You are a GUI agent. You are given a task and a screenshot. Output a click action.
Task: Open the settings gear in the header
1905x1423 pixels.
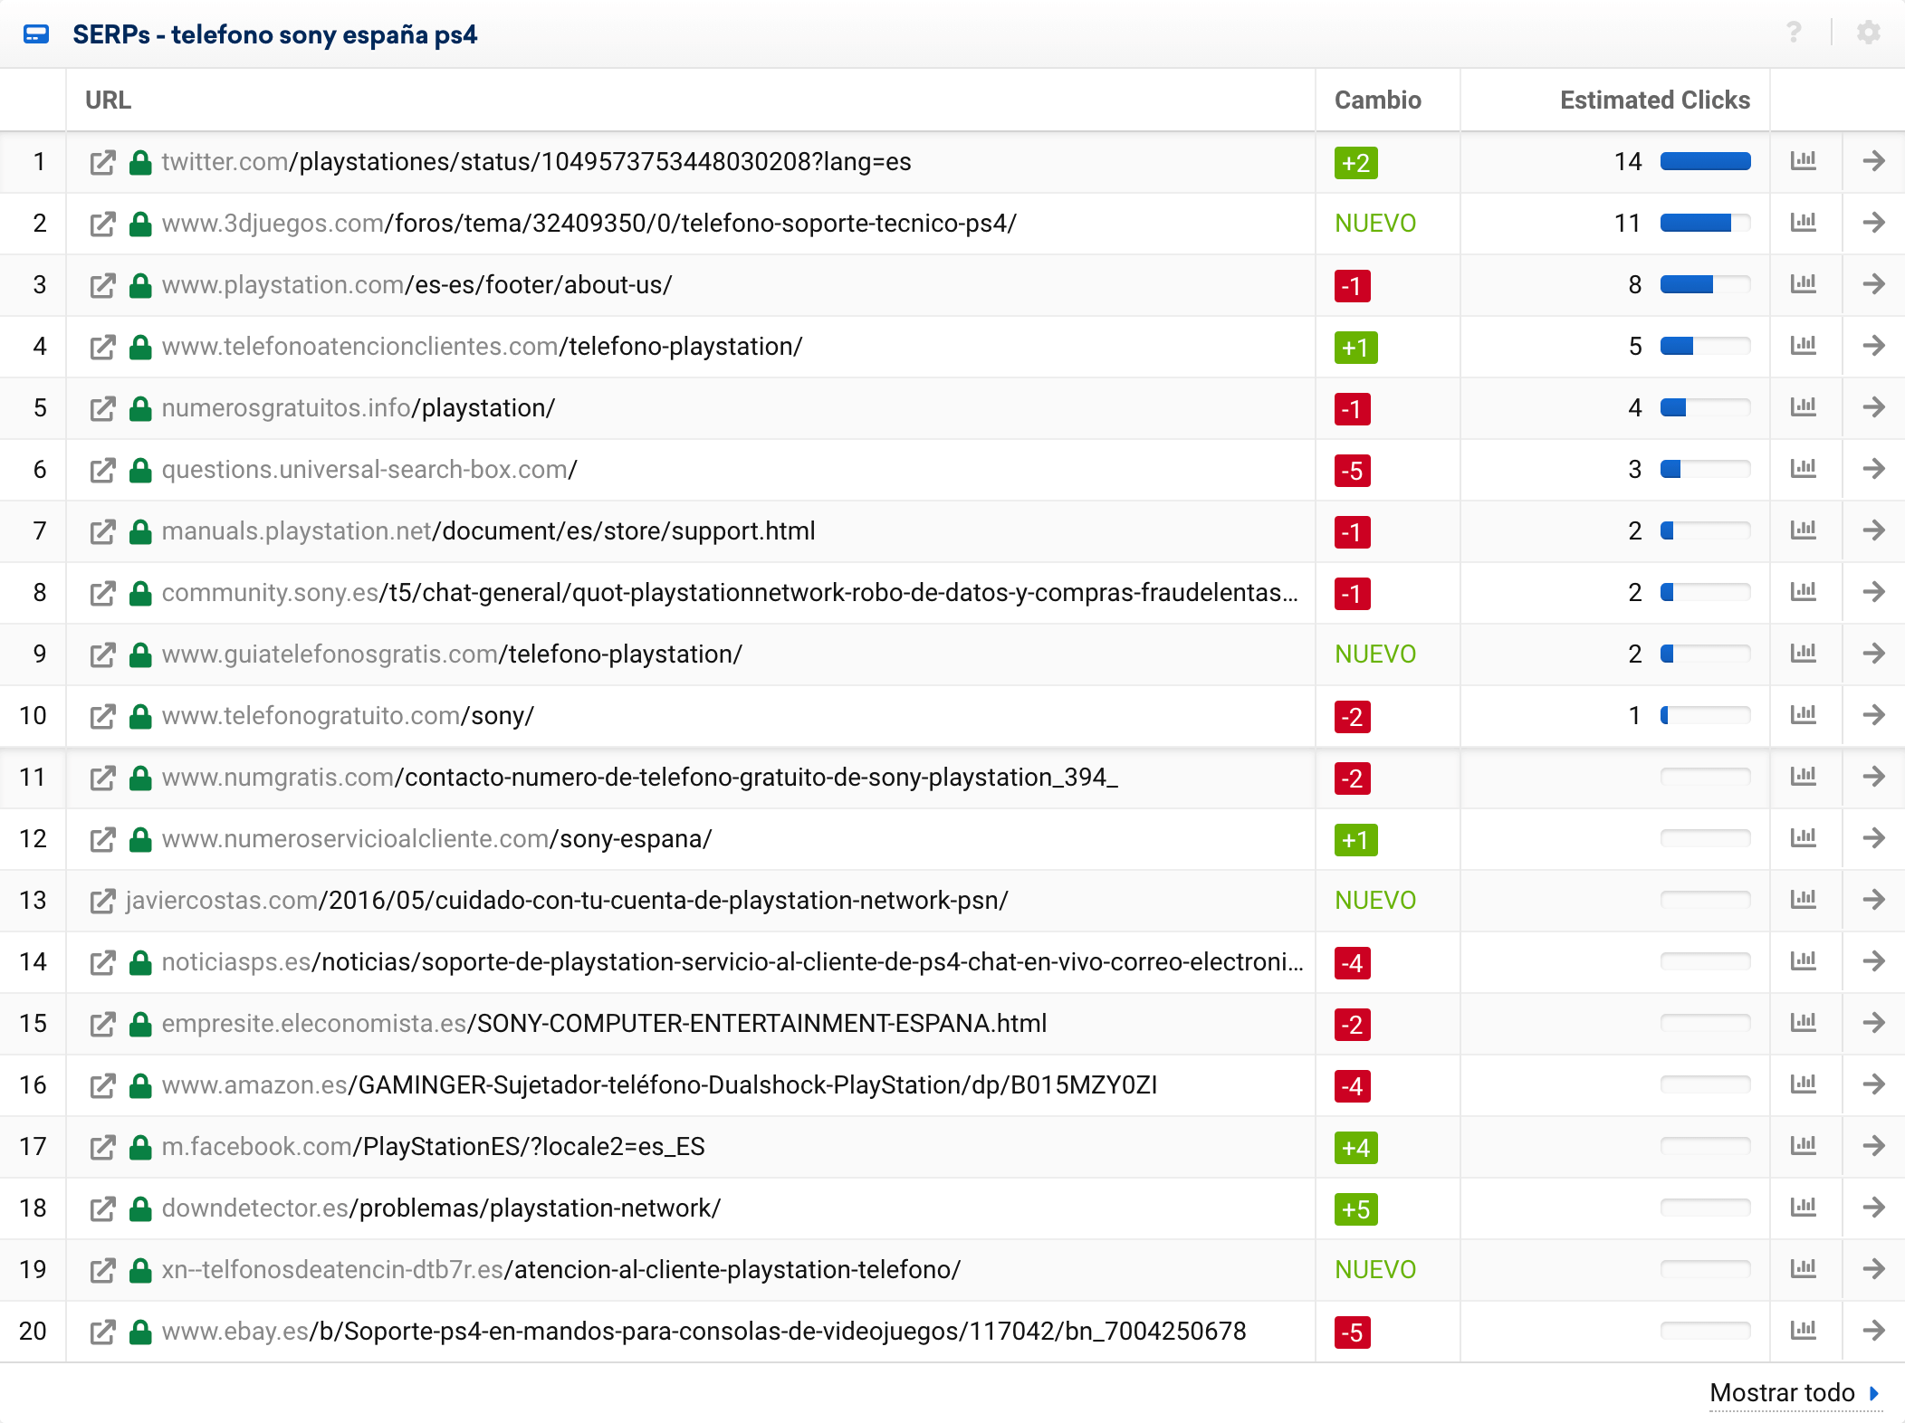click(x=1868, y=33)
